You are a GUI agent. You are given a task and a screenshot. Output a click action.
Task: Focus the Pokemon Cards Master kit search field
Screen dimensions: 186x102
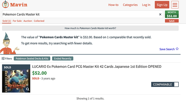pyautogui.click(x=80, y=14)
